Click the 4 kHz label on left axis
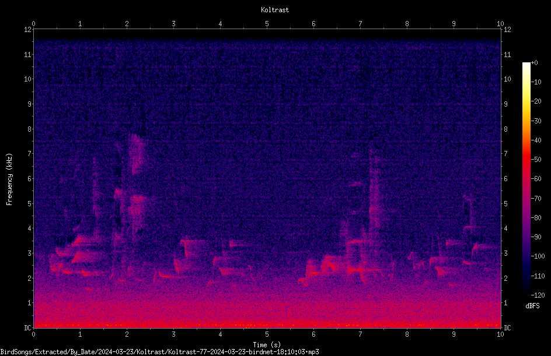Image resolution: width=551 pixels, height=356 pixels. click(30, 228)
